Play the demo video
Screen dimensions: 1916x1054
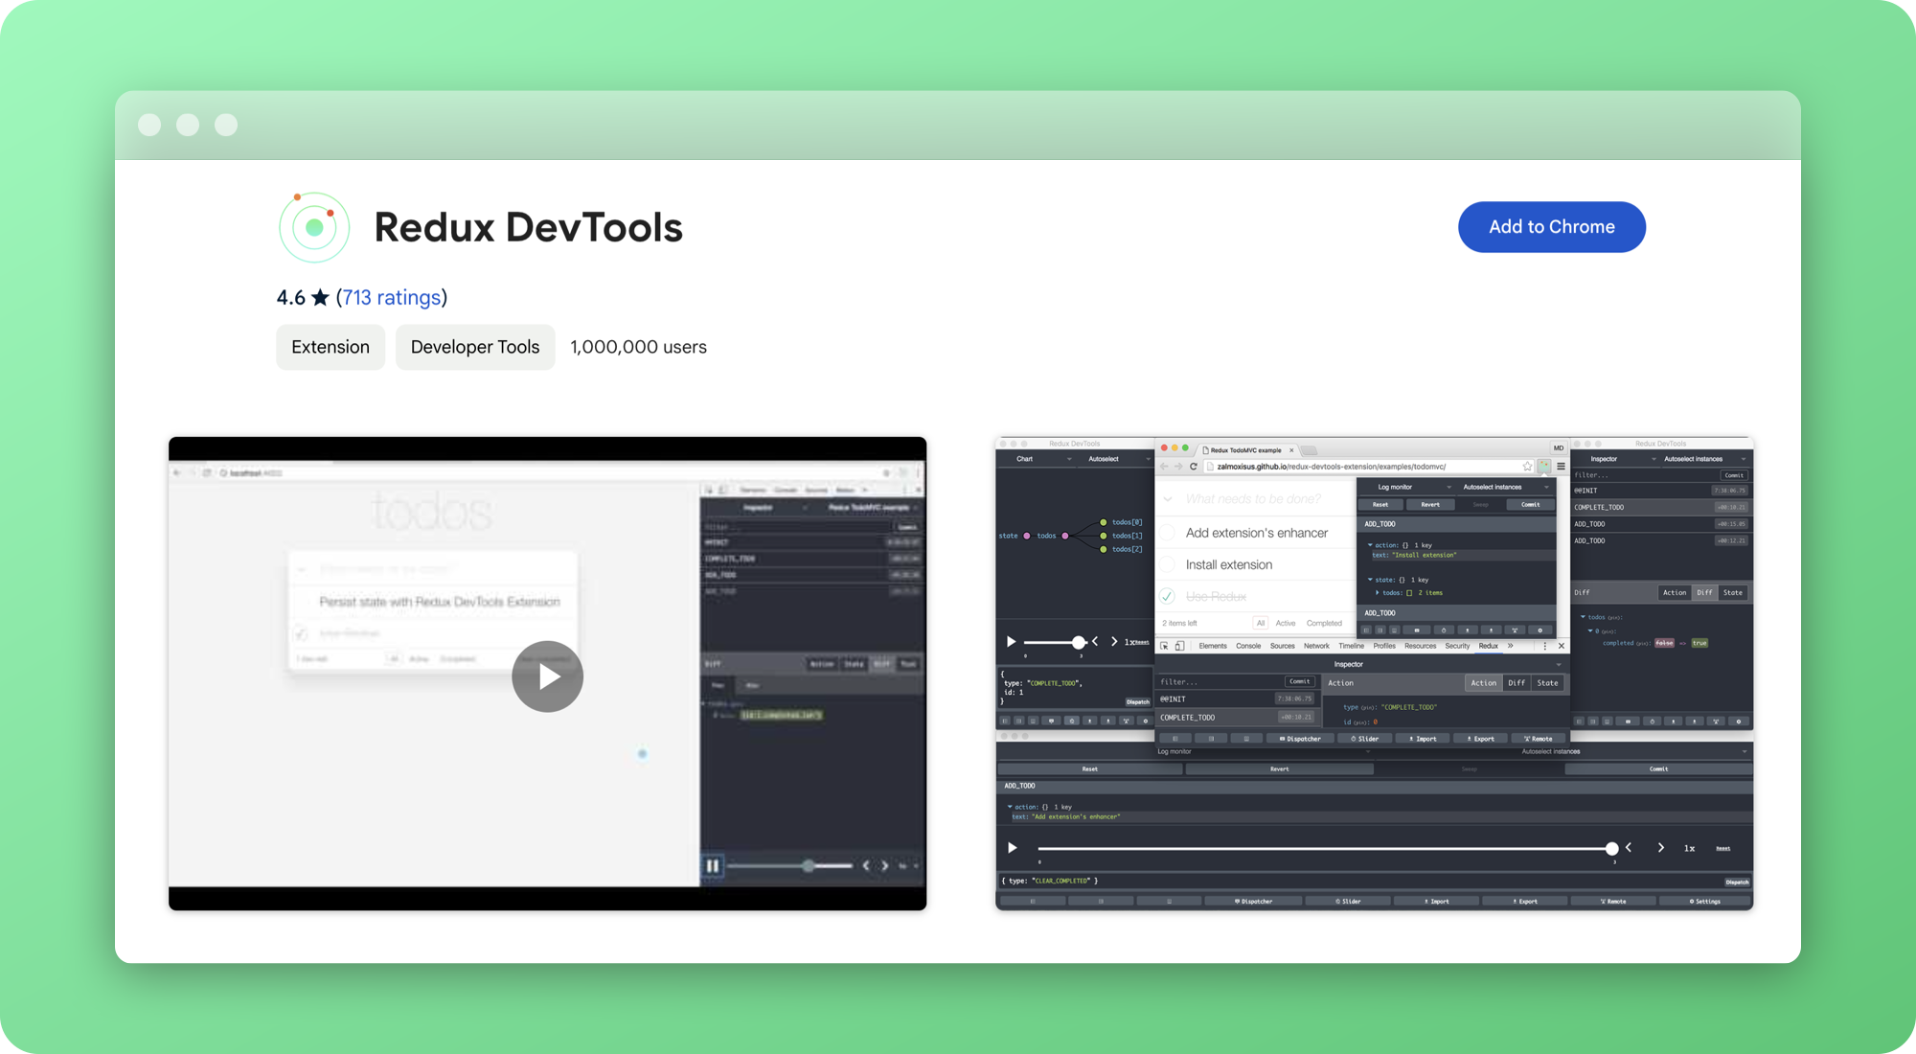coord(547,676)
